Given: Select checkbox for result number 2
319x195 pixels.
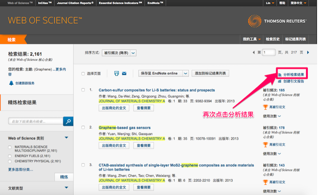Looking at the screenshot, I should coord(83,127).
